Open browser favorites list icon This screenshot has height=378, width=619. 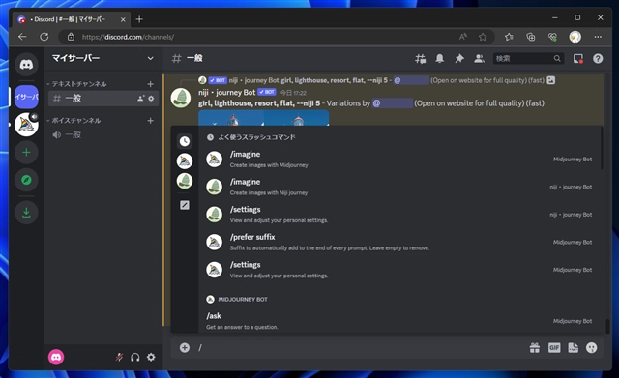click(509, 37)
